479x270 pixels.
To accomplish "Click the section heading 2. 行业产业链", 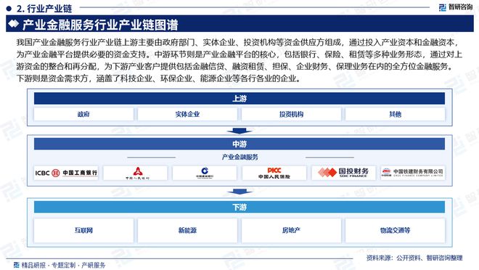I will 44,9.
